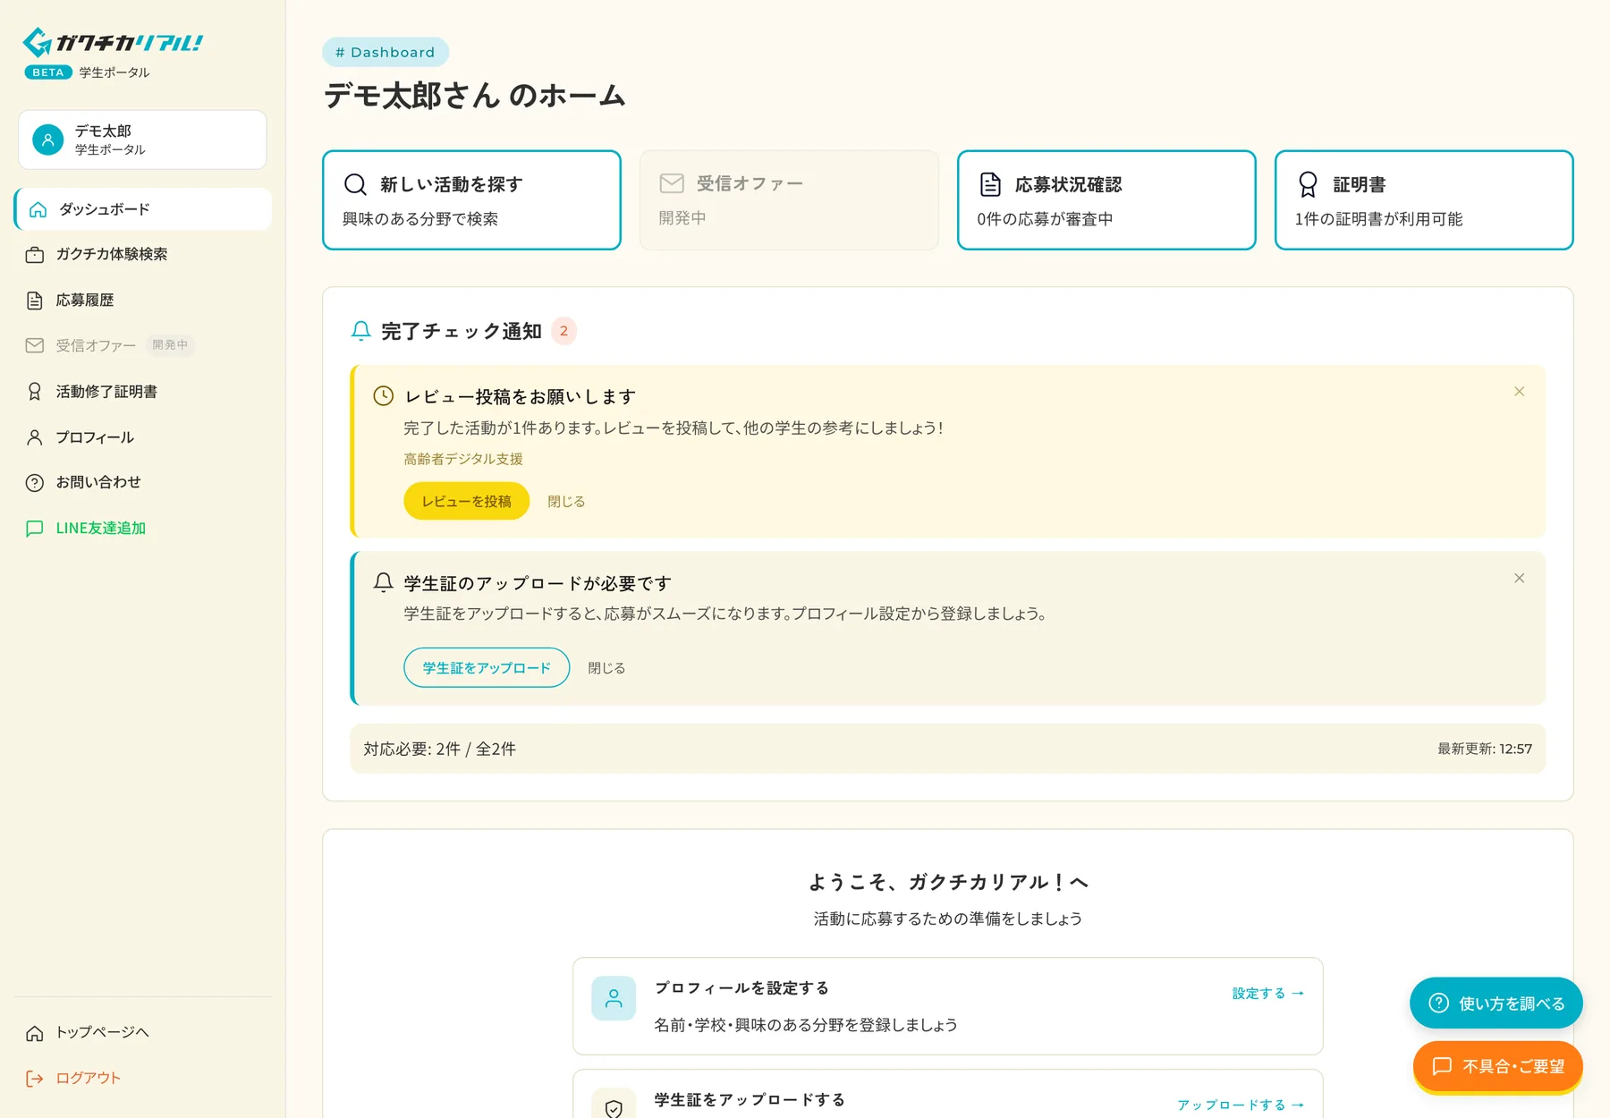Viewport: 1610px width, 1118px height.
Task: Click the ダッシュボード home icon
Action: pos(38,209)
